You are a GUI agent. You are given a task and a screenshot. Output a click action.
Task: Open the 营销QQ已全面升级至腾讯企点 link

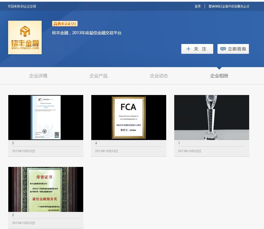[x=228, y=6]
